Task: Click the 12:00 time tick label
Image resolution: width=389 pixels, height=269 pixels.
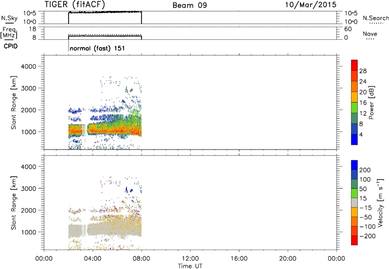Action: 190,259
